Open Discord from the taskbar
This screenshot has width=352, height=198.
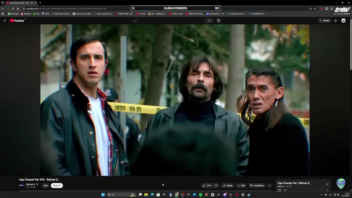(225, 195)
